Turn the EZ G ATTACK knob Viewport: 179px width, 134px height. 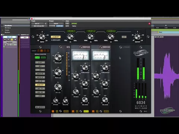tap(56, 101)
